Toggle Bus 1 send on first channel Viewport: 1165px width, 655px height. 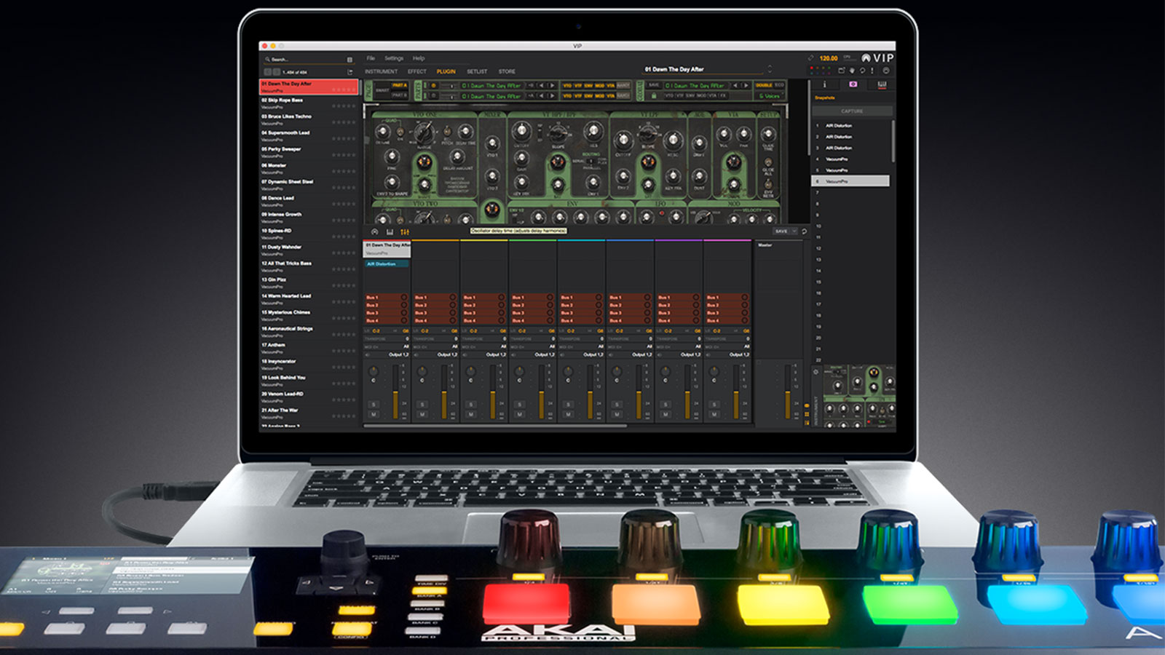(x=403, y=298)
